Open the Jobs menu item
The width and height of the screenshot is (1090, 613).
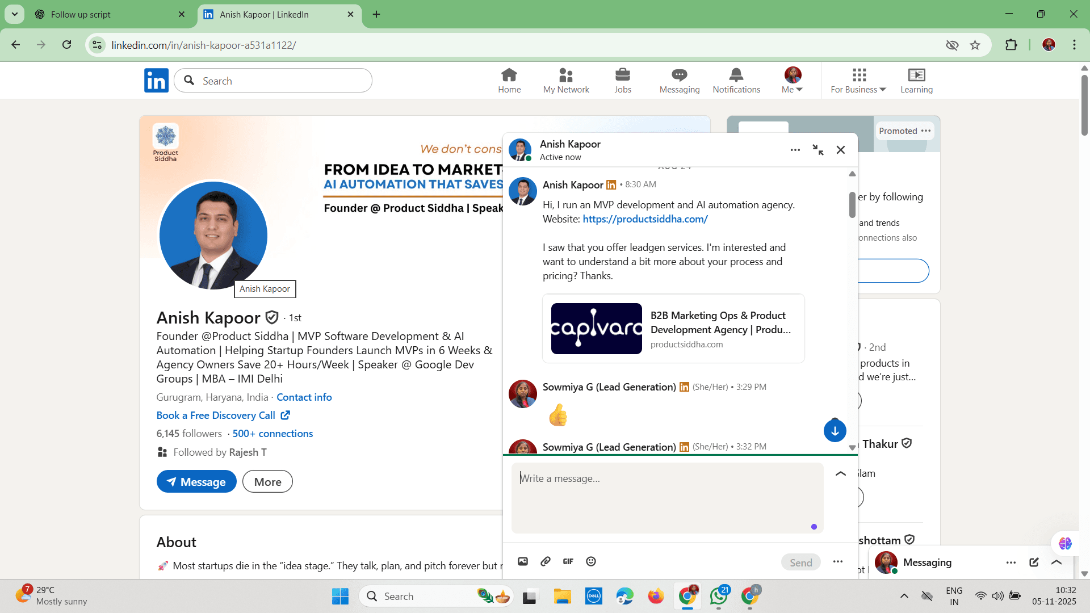[623, 81]
